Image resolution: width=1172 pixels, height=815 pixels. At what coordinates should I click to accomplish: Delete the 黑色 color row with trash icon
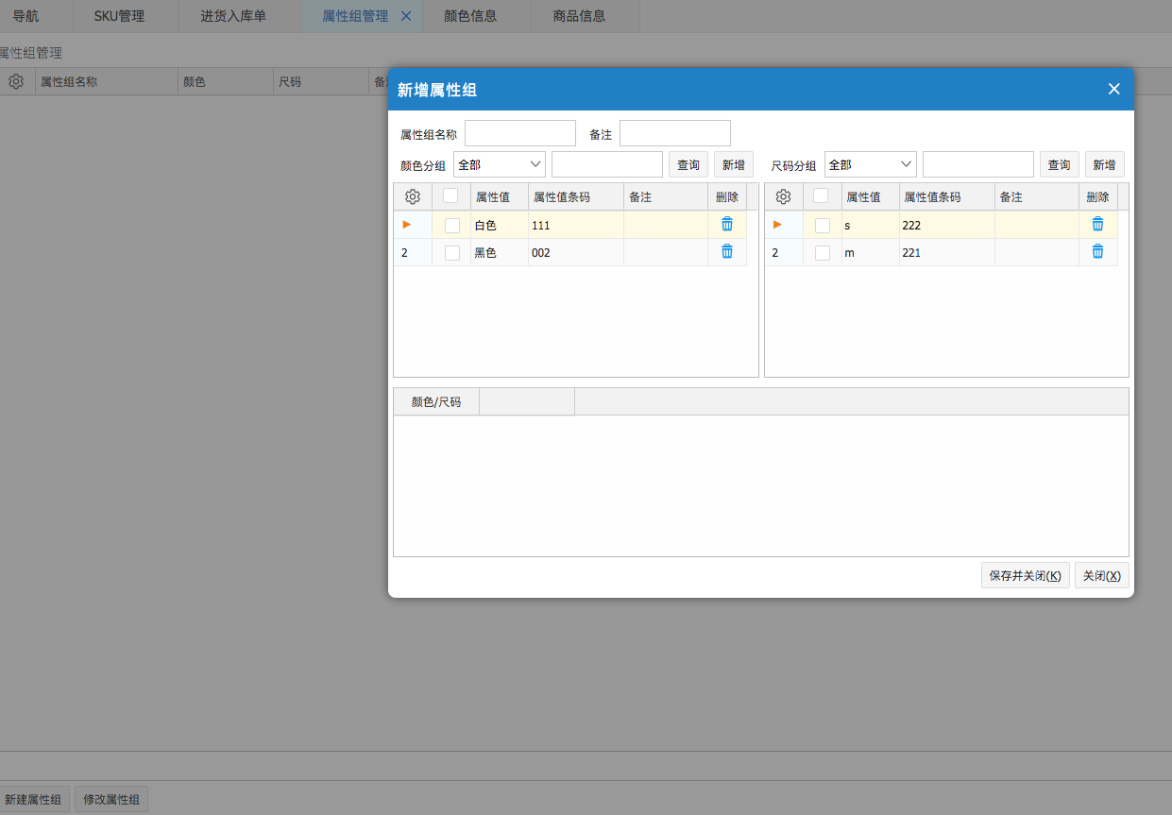726,252
